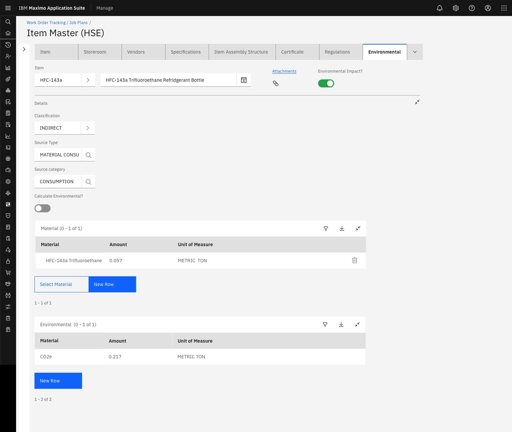512x432 pixels.
Task: Click the line chart icon in sidebar
Action: (8, 136)
